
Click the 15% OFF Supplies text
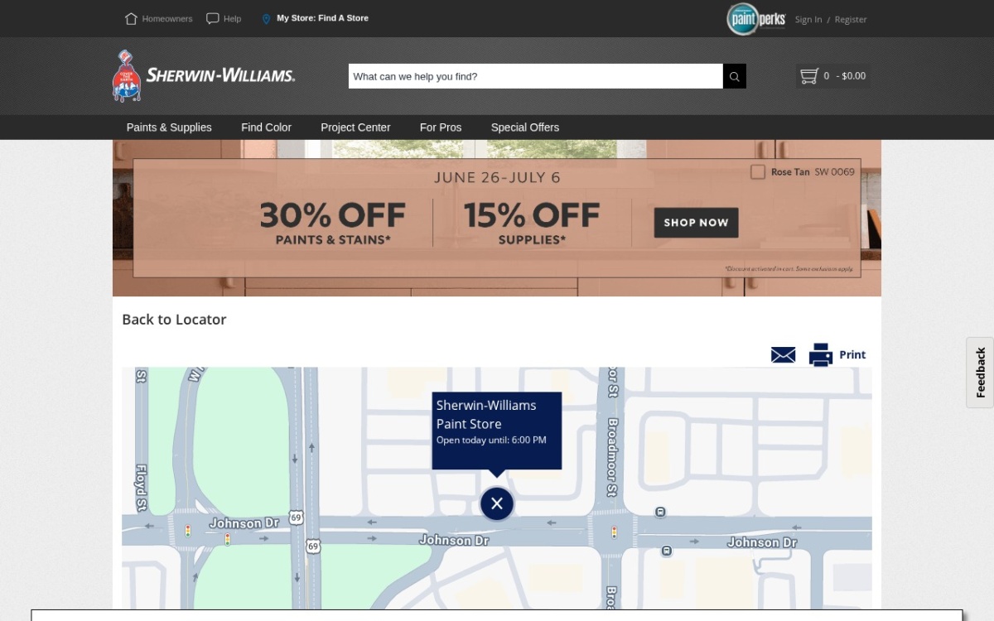pyautogui.click(x=532, y=223)
